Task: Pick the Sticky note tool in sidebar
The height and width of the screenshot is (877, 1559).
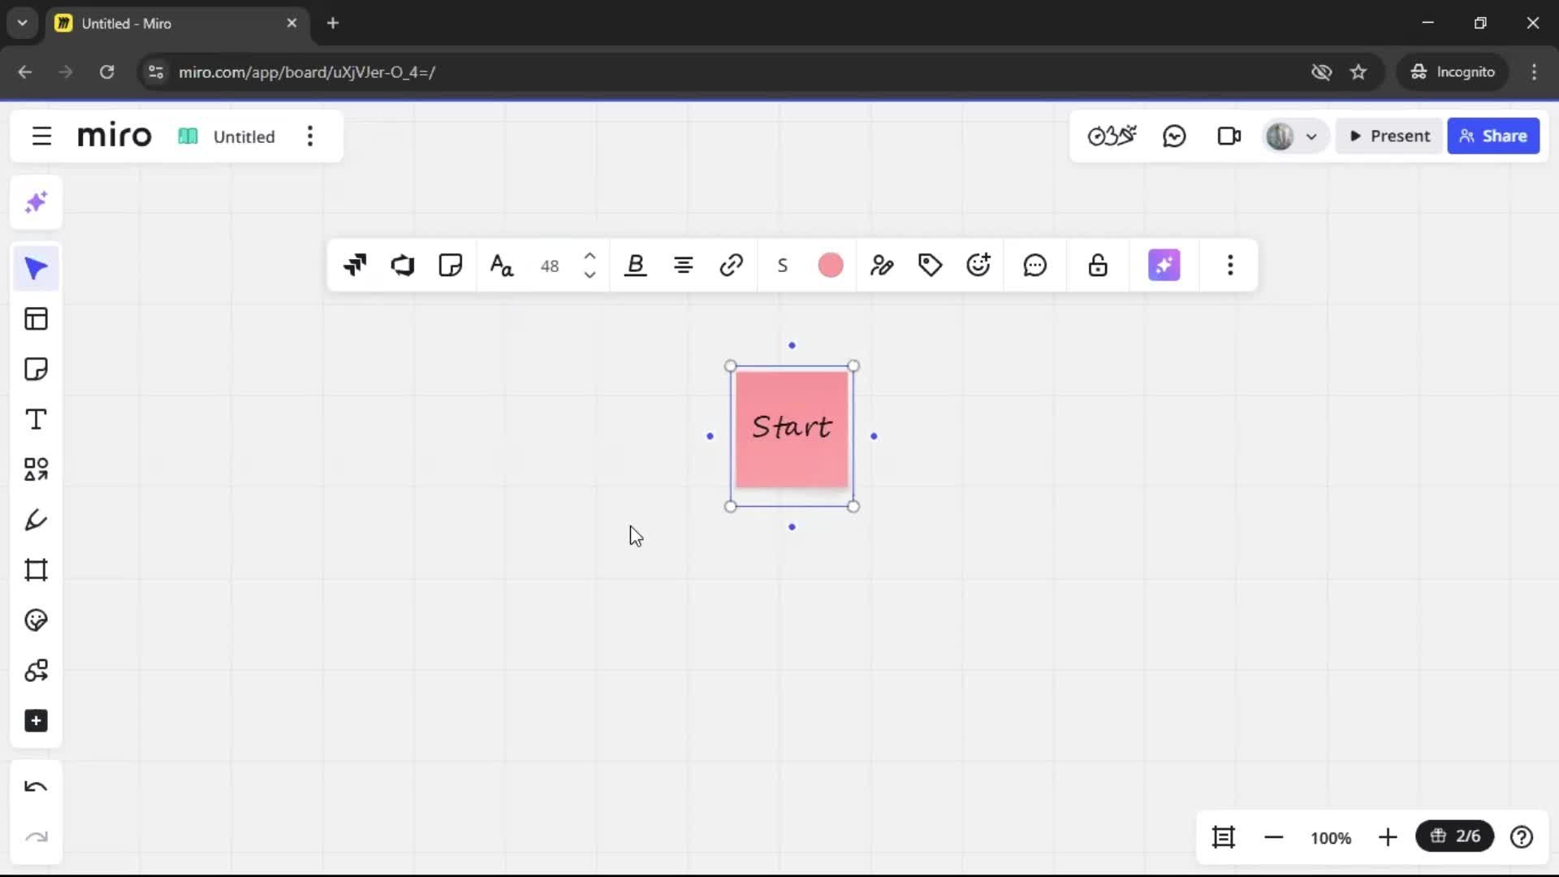Action: point(36,369)
